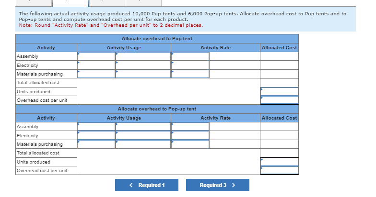Select Pup tent Assembly usage quantity cell

click(x=96, y=56)
